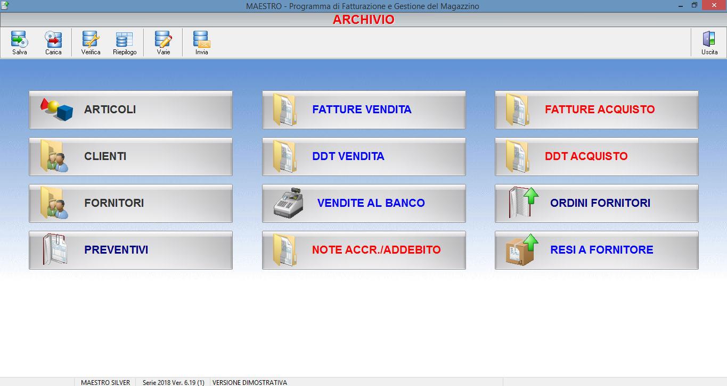Open ORDINI FORNITORI archive

tap(597, 203)
